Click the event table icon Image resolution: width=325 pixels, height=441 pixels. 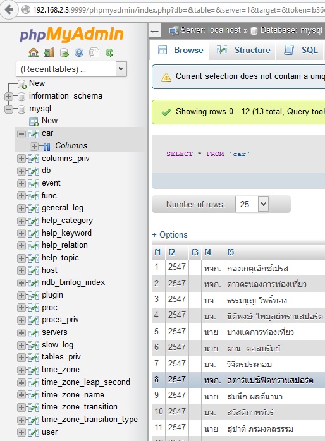(x=34, y=184)
